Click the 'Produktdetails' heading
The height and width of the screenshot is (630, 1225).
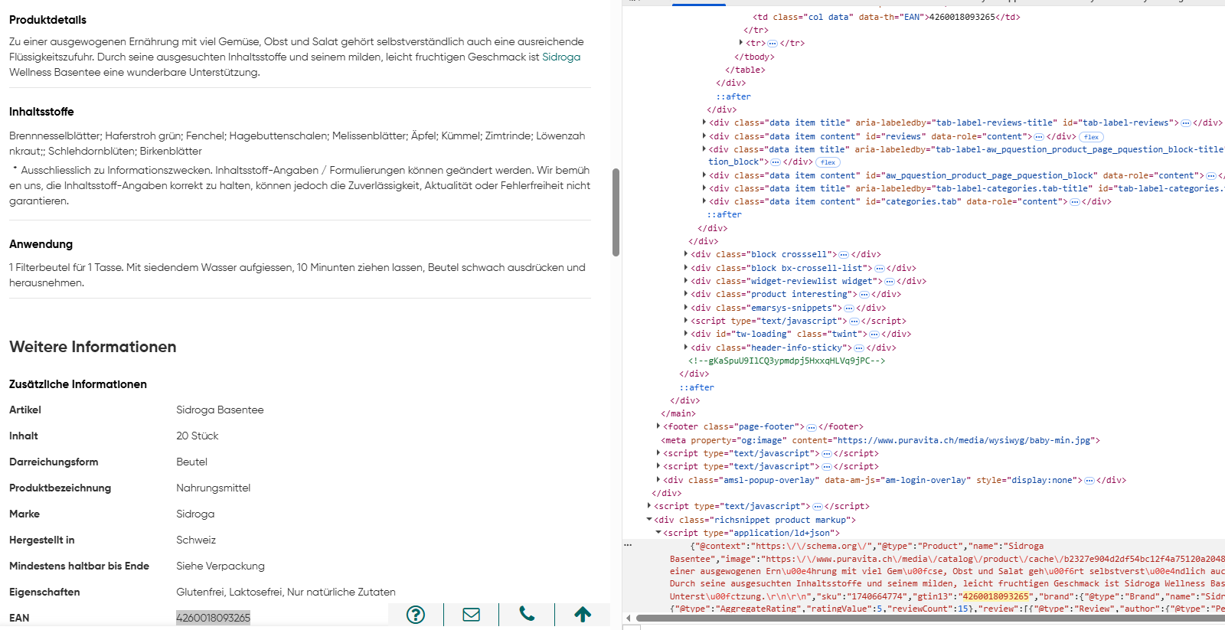(47, 20)
